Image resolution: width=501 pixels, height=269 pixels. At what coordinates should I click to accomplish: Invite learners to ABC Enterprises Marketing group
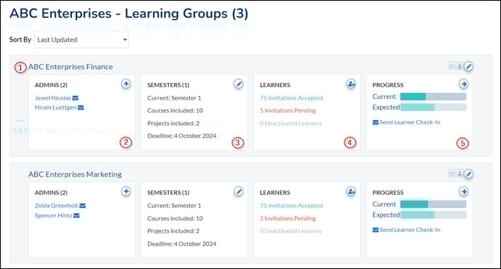pos(351,191)
